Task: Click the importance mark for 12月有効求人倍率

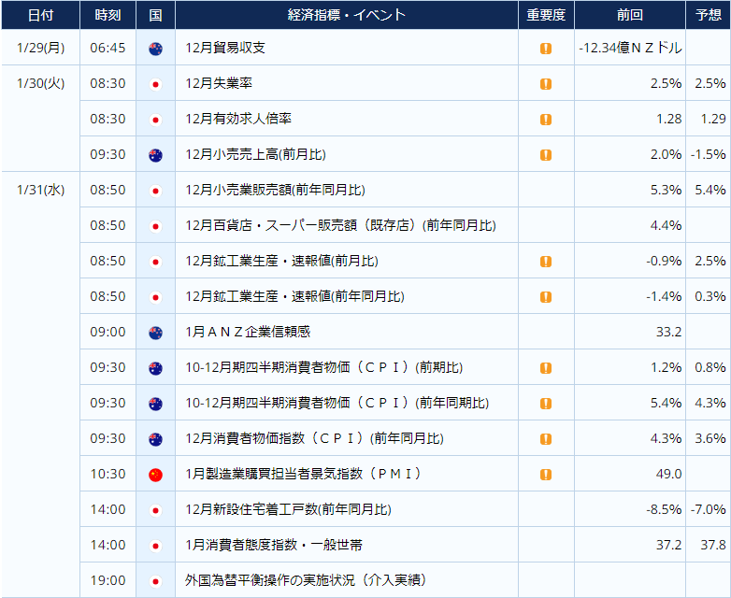Action: tap(546, 120)
